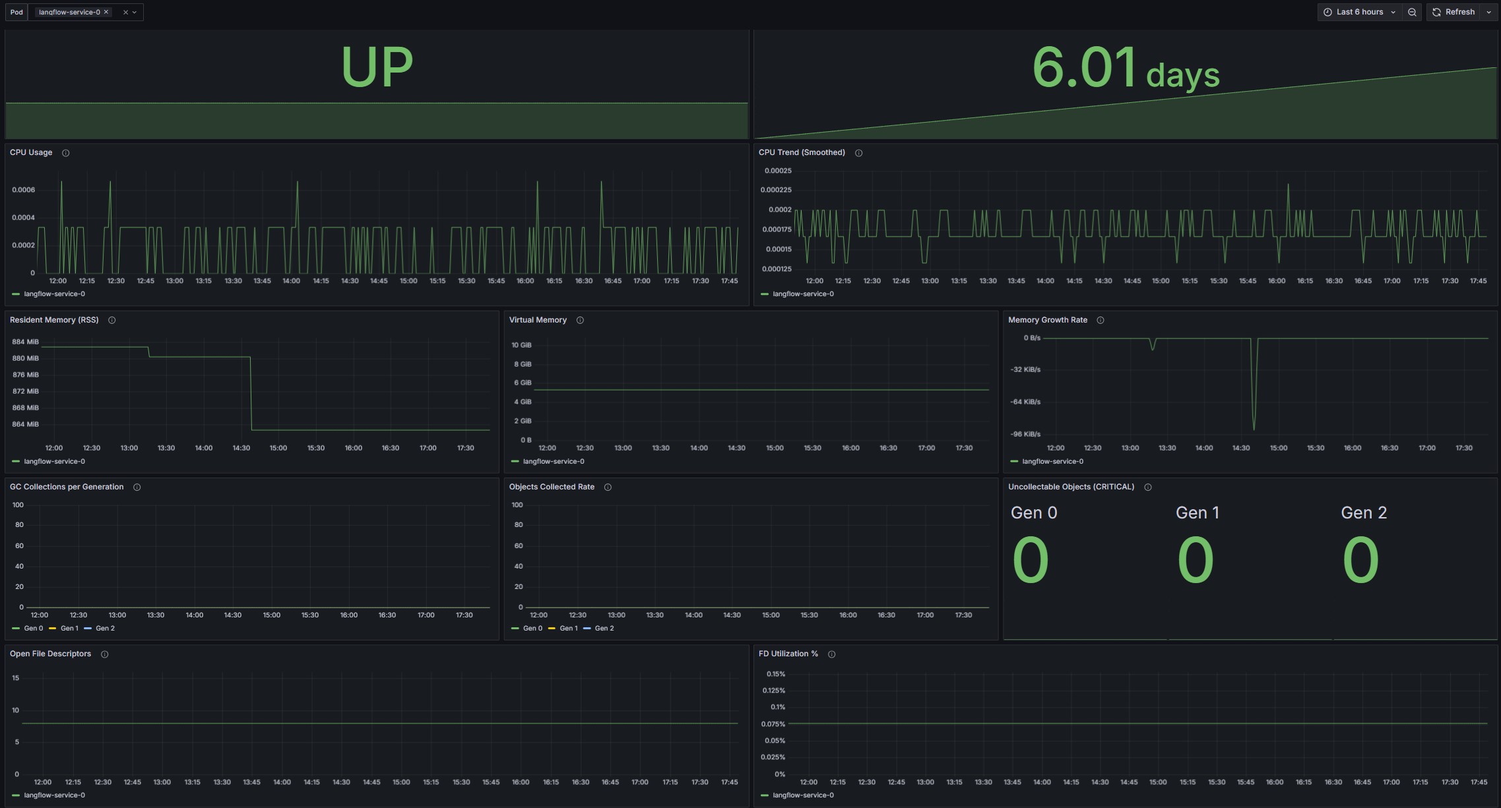
Task: Toggle Gen 2 series in GC Collections legend
Action: [x=104, y=629]
